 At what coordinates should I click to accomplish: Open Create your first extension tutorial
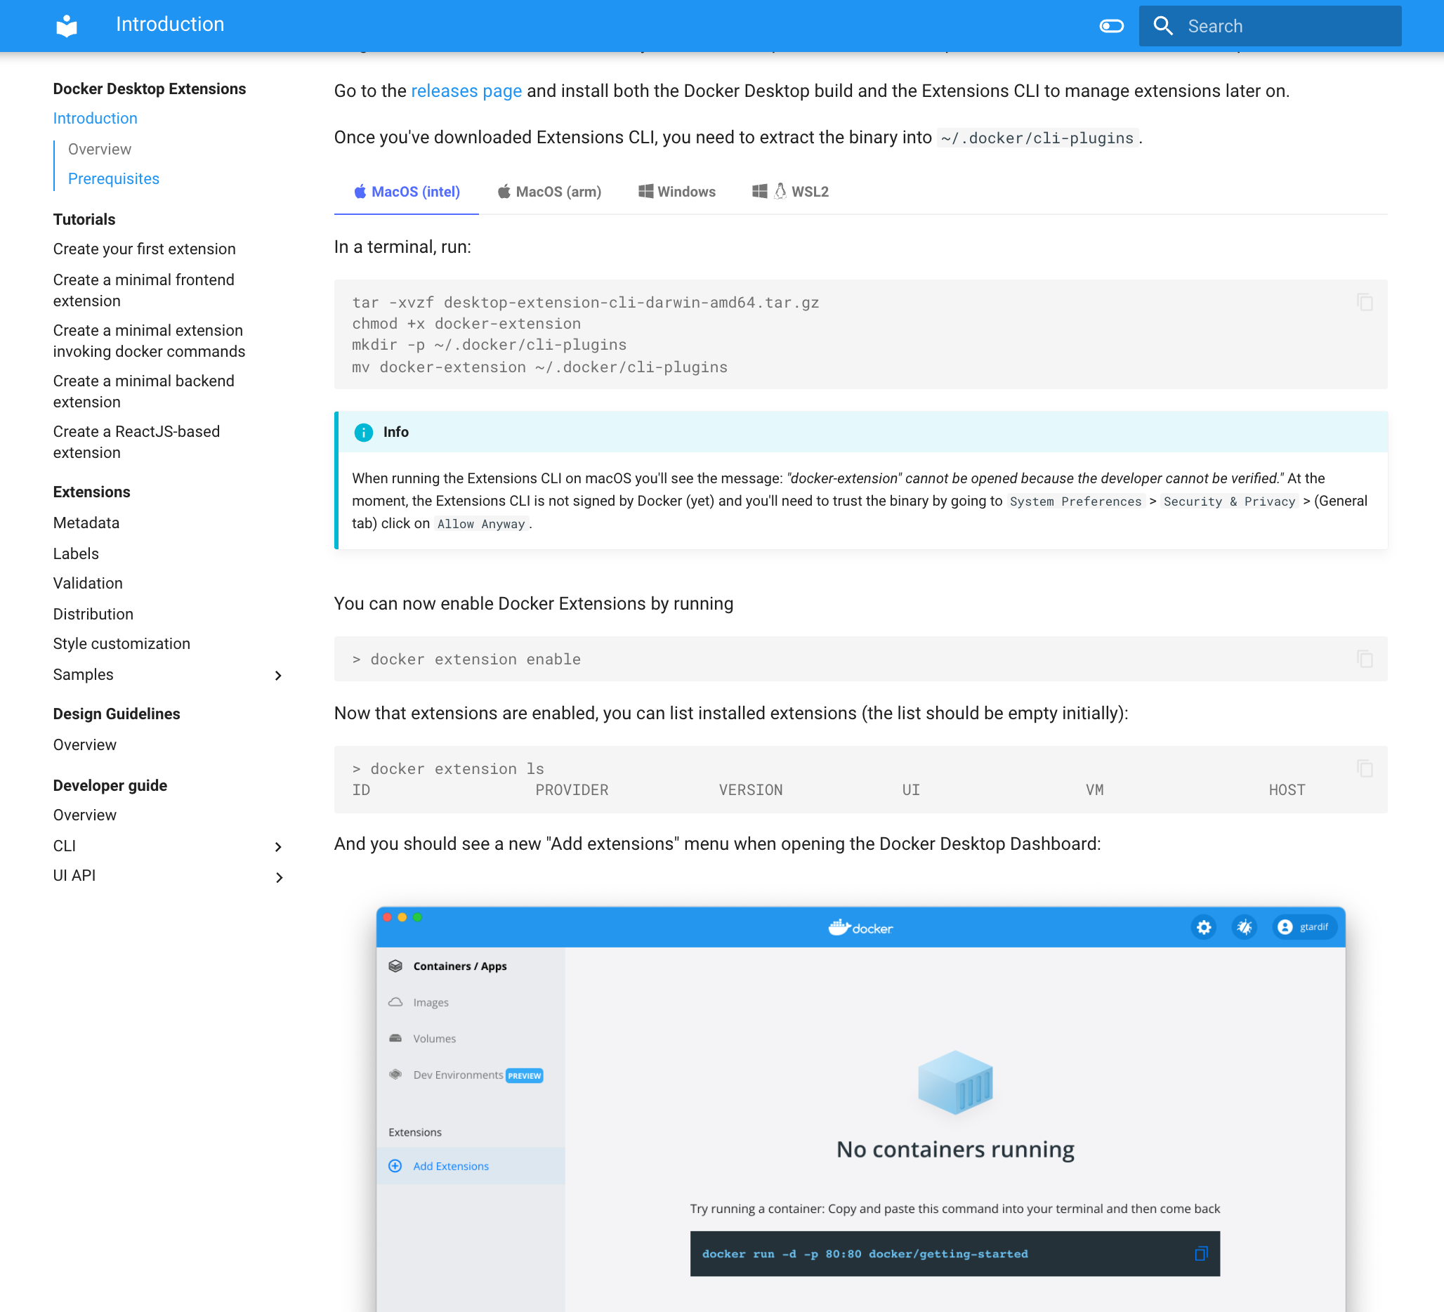(x=144, y=249)
